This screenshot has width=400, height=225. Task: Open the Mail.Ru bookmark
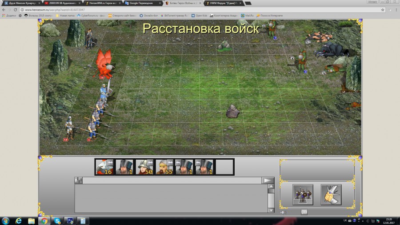tap(247, 16)
